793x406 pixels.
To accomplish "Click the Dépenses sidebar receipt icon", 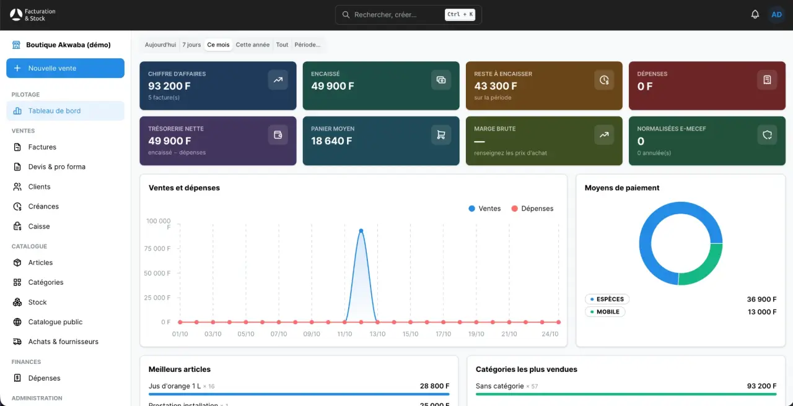I will (x=17, y=378).
